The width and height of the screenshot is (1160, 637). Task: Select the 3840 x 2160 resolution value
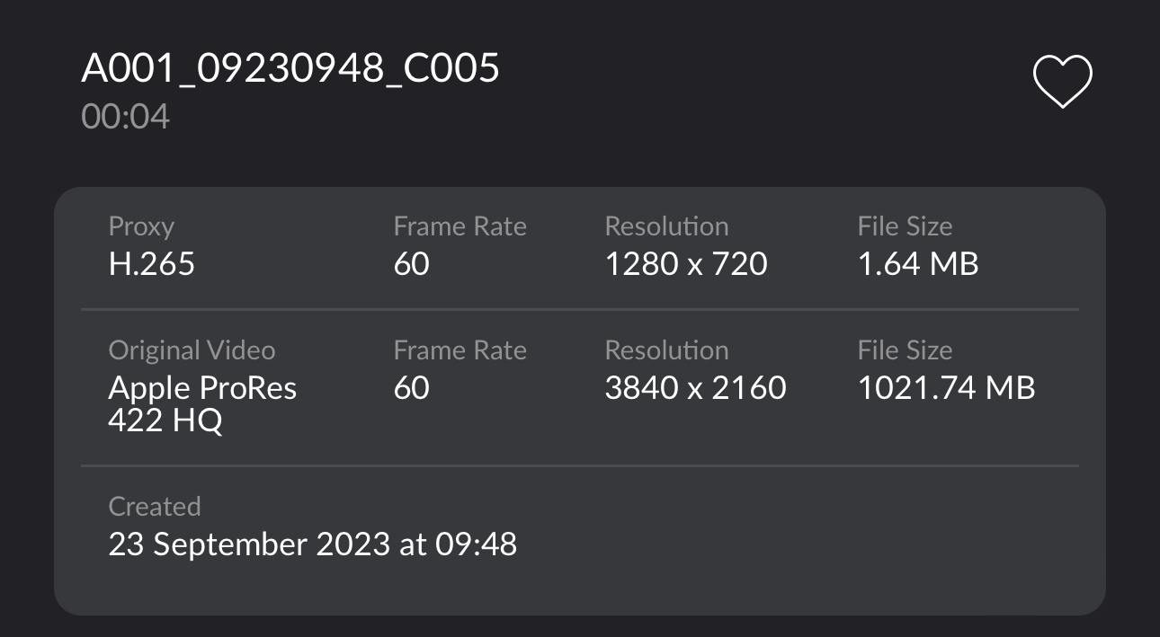(695, 387)
